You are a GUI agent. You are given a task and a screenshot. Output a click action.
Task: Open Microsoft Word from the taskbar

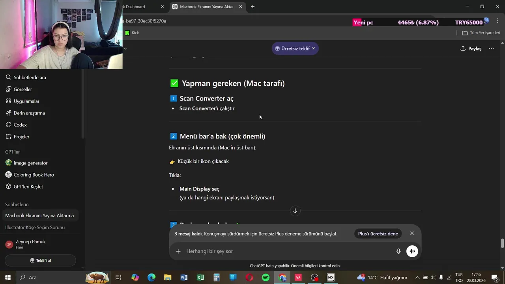pos(184,278)
